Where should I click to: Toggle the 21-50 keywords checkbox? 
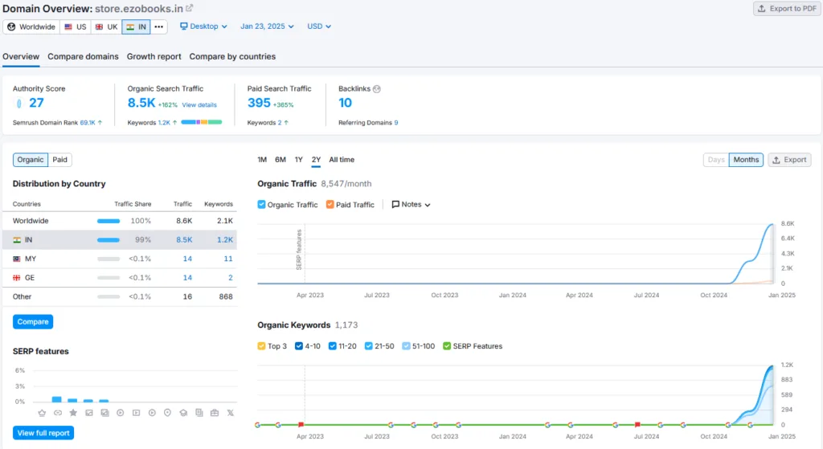tap(368, 345)
